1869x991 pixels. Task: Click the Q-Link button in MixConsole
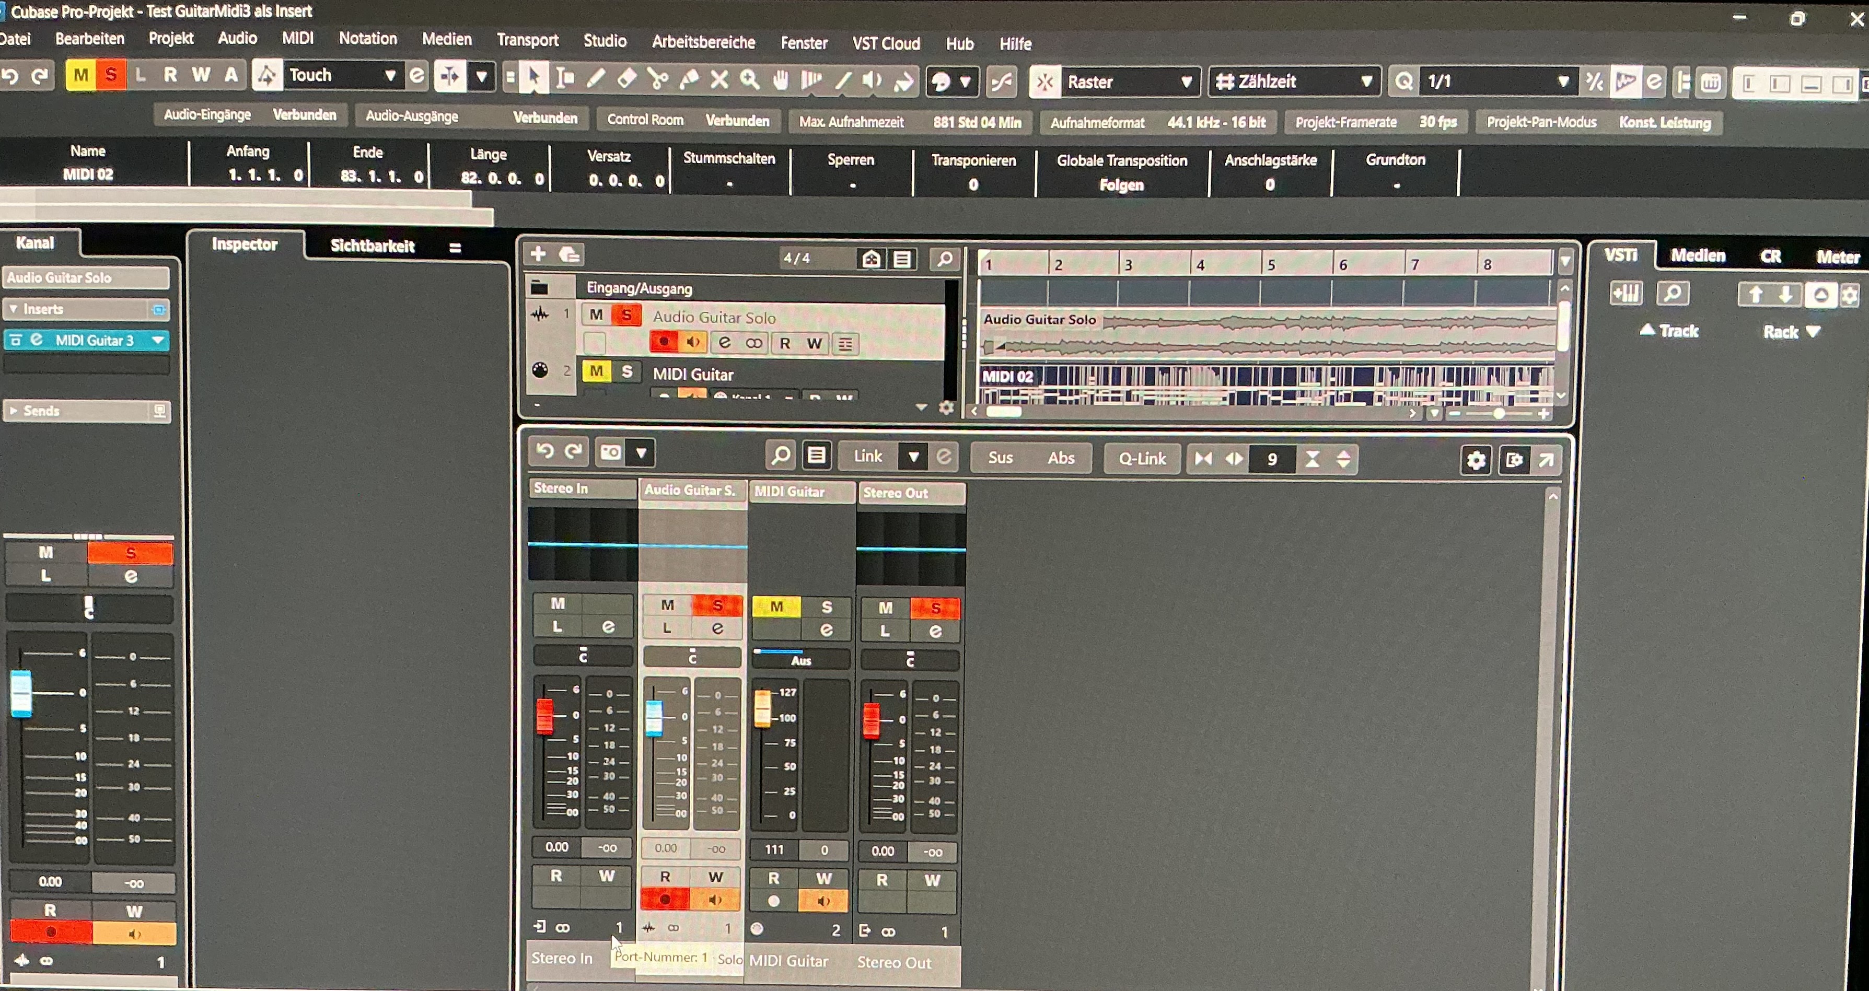point(1142,459)
